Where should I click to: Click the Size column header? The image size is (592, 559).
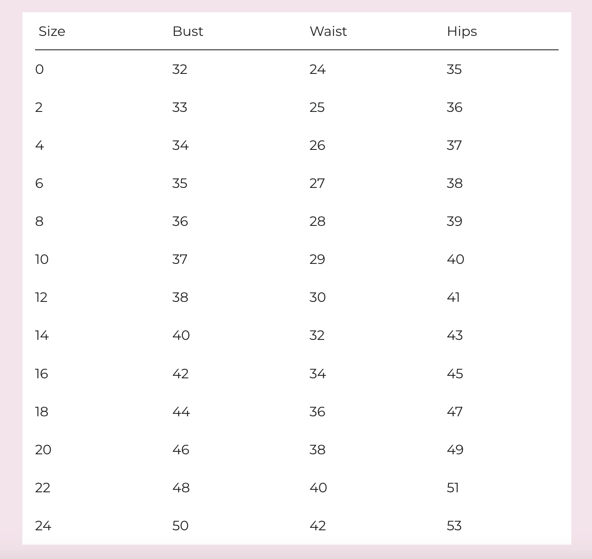pyautogui.click(x=52, y=31)
